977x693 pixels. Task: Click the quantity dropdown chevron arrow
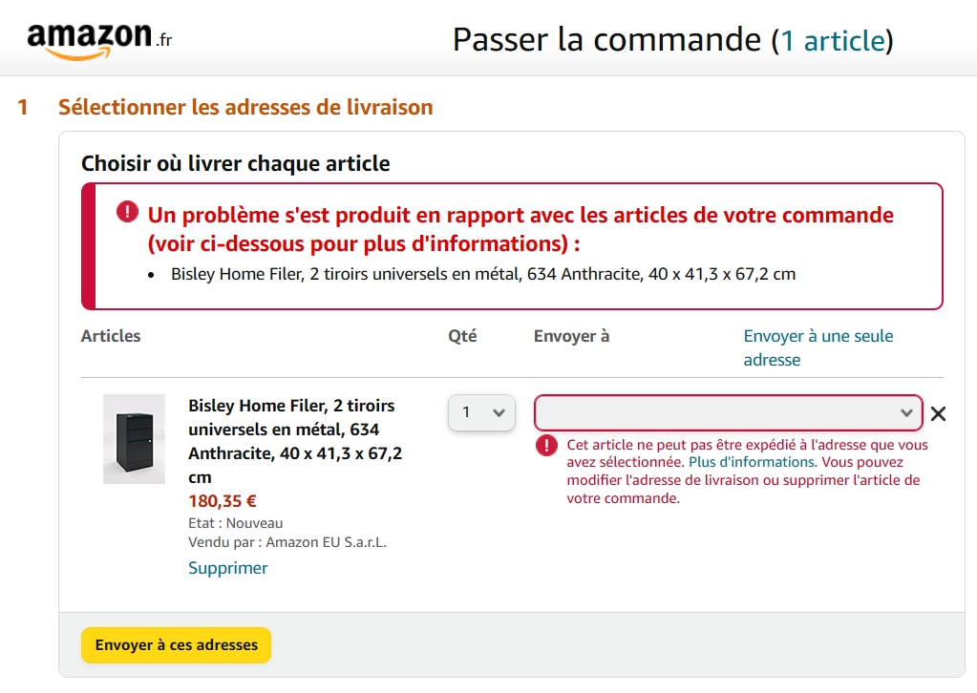pos(499,412)
